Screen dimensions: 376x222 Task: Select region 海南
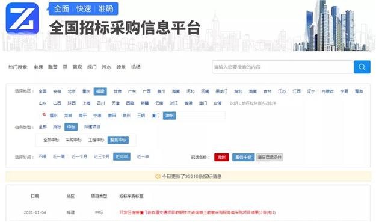(x=176, y=91)
